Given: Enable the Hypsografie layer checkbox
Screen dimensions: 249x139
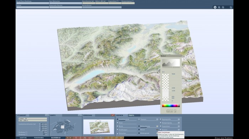Looking at the screenshot, I should point(160,119).
